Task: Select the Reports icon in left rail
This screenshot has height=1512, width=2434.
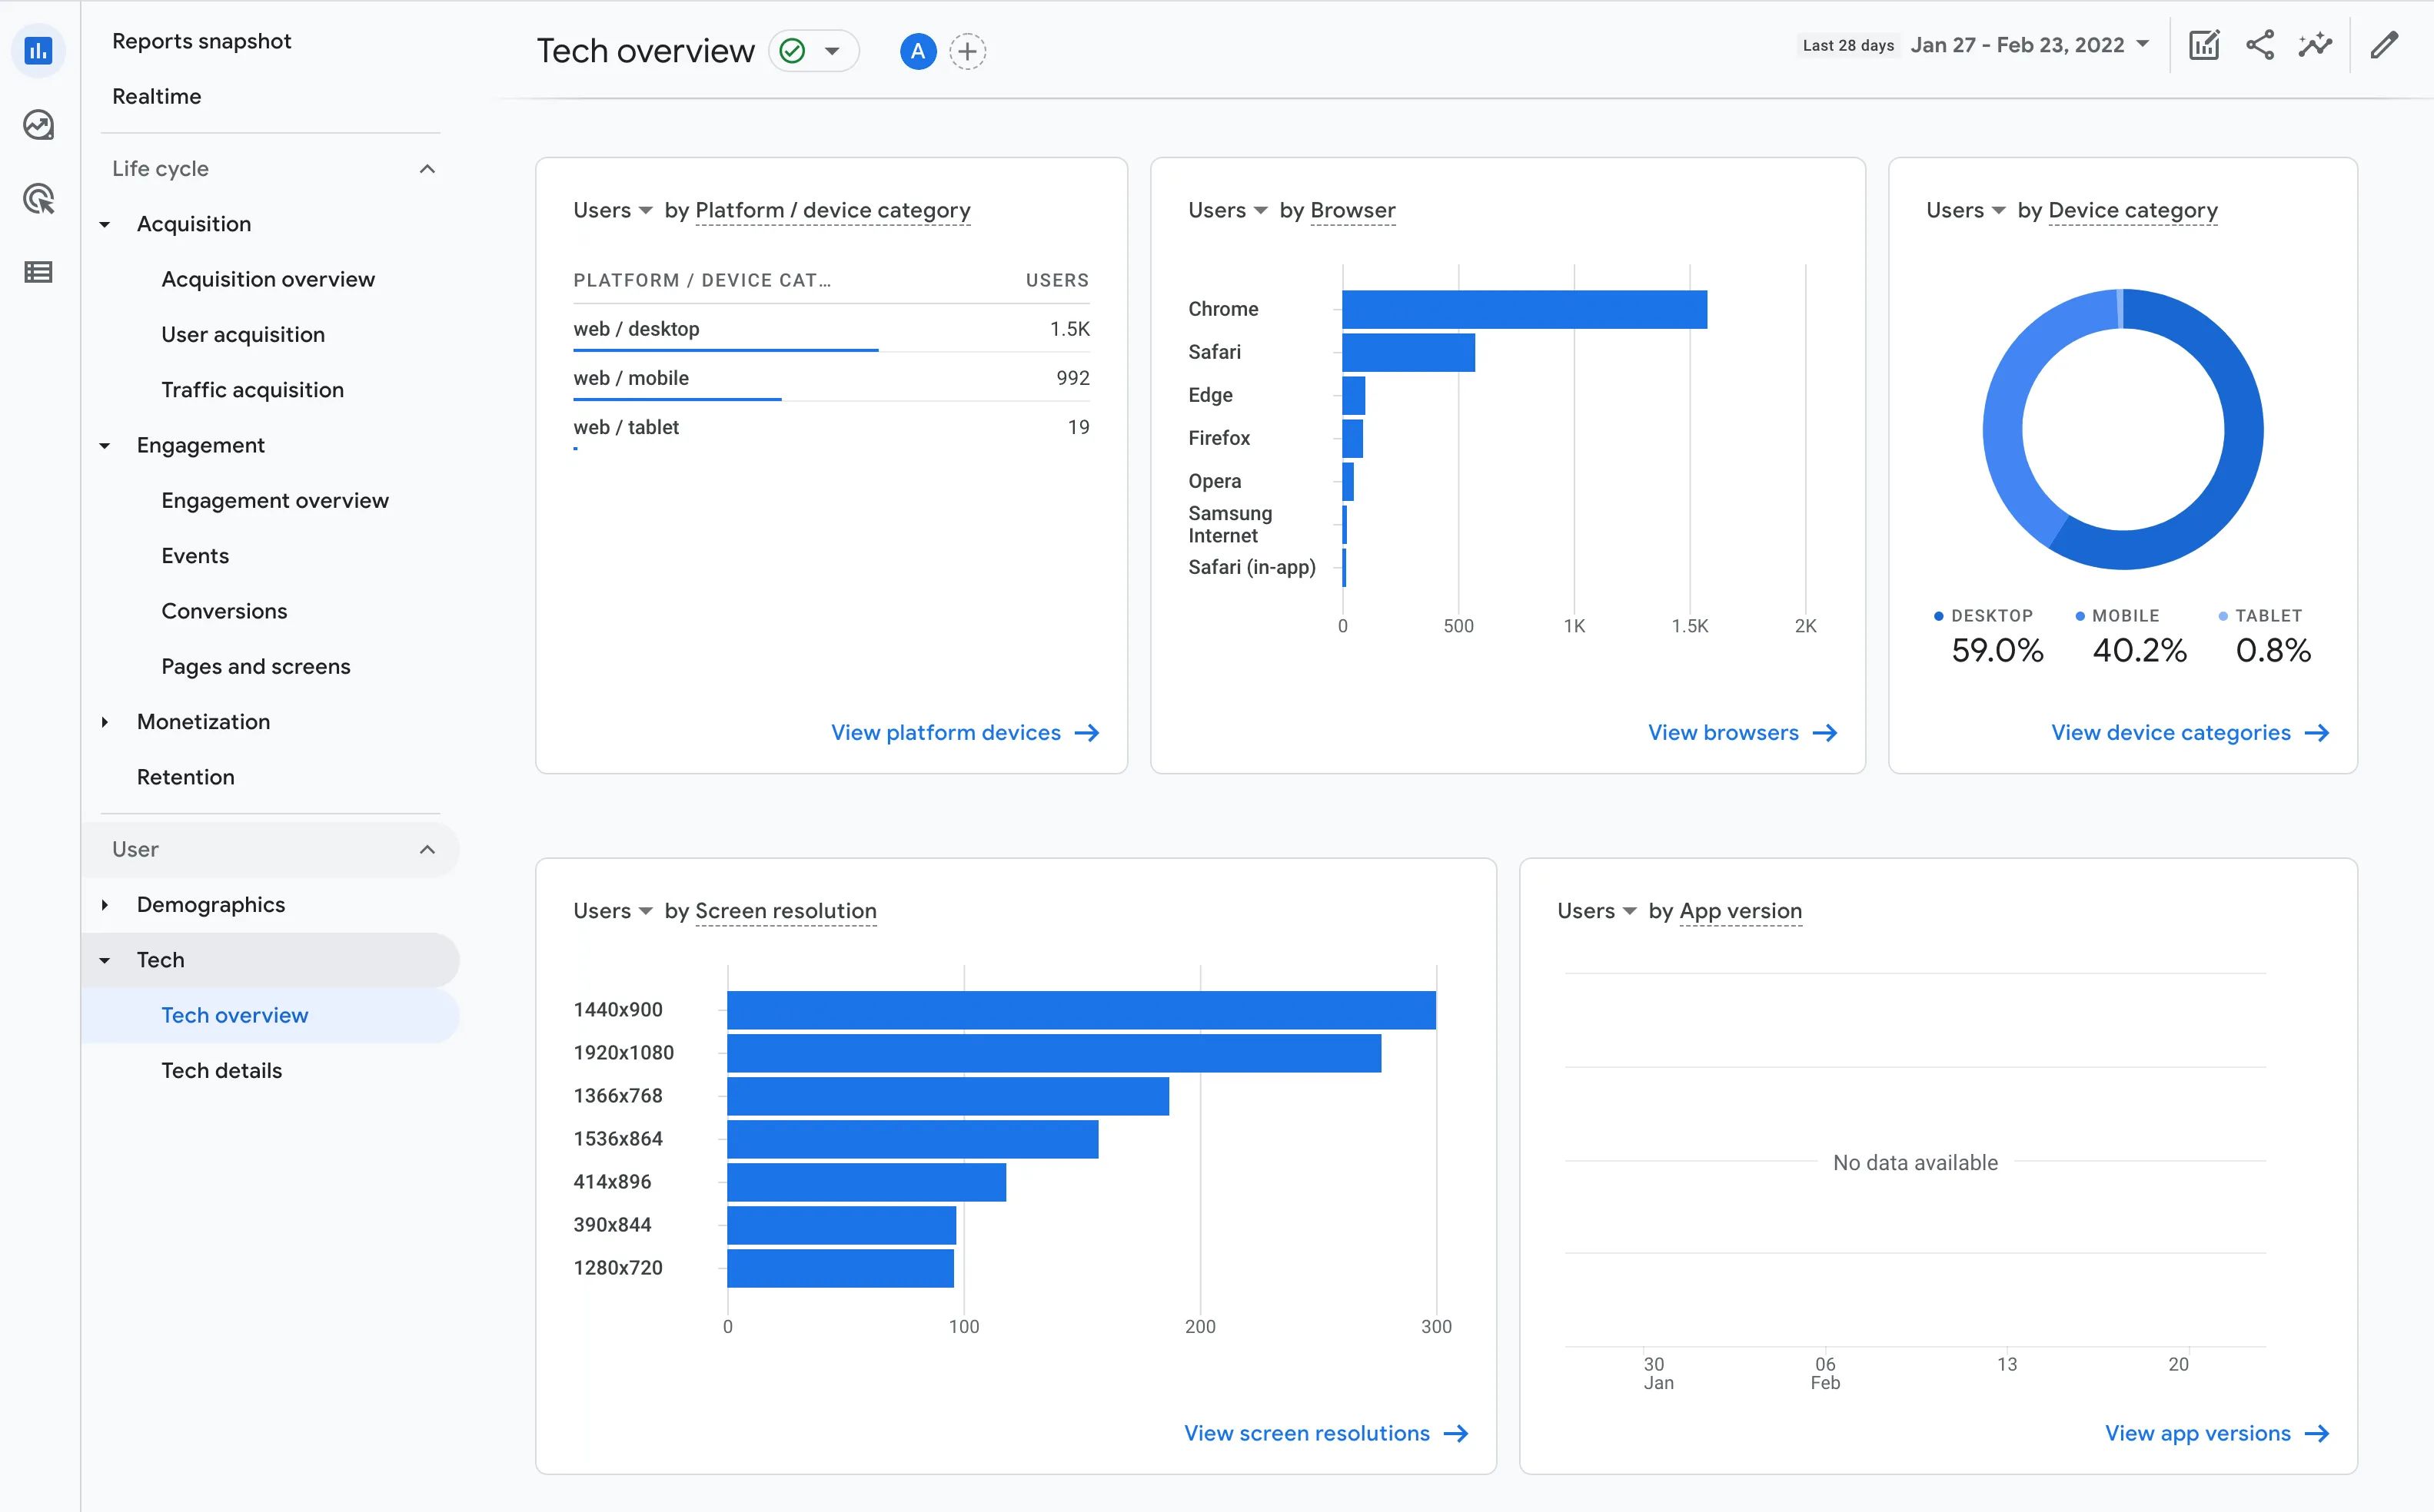Action: [x=39, y=50]
